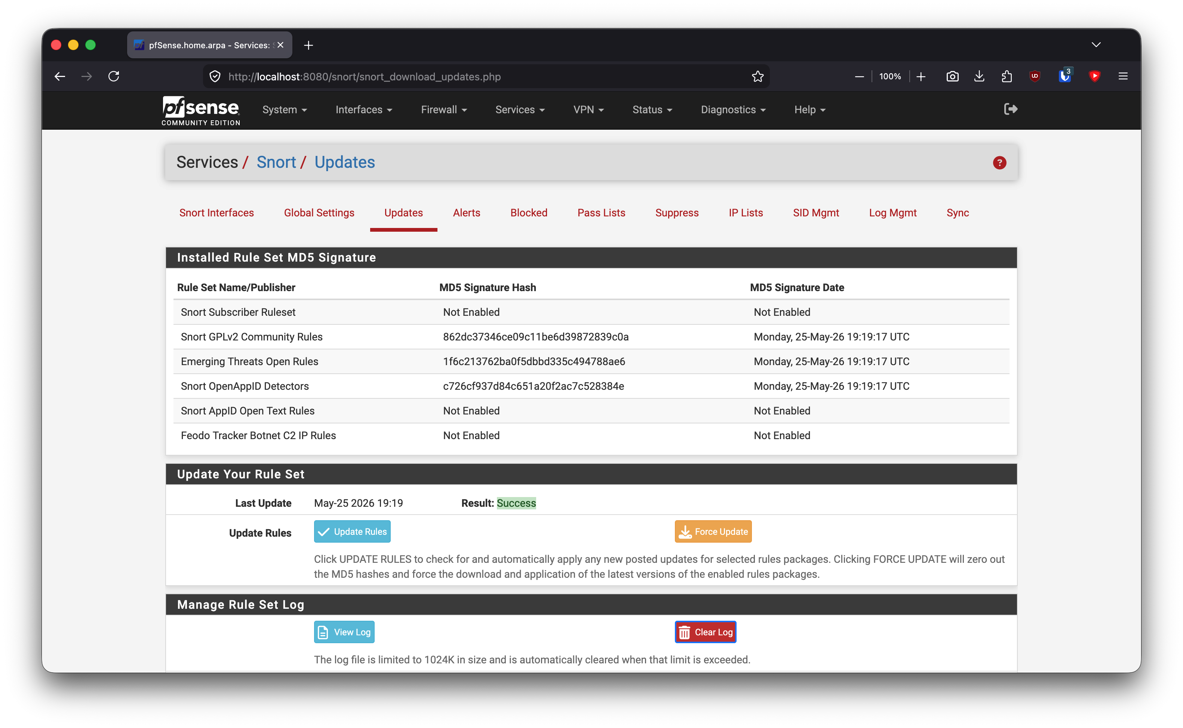Switch to the Blocked tab
The width and height of the screenshot is (1183, 728).
pyautogui.click(x=528, y=213)
